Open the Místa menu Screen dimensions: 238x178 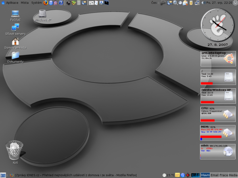click(x=25, y=3)
